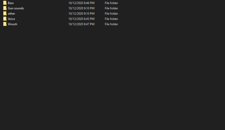Click the modified date of the other folder
Screen dimensions: 225x130
pos(81,14)
